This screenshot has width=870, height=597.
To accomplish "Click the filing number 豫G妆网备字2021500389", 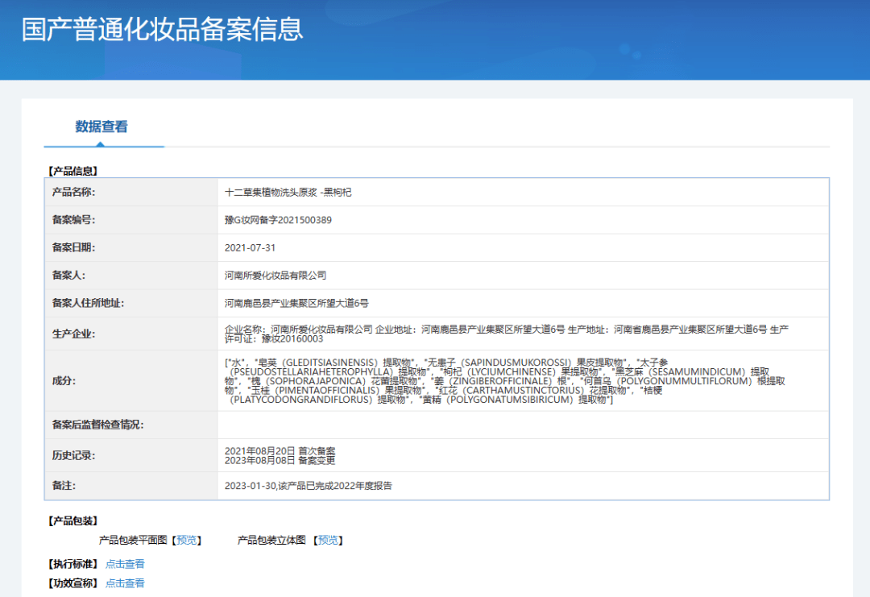I will [x=278, y=220].
